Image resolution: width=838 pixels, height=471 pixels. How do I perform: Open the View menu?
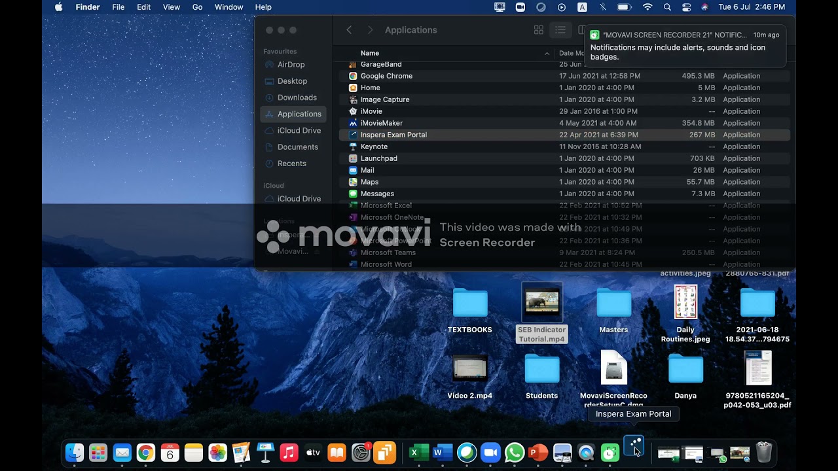pos(172,7)
